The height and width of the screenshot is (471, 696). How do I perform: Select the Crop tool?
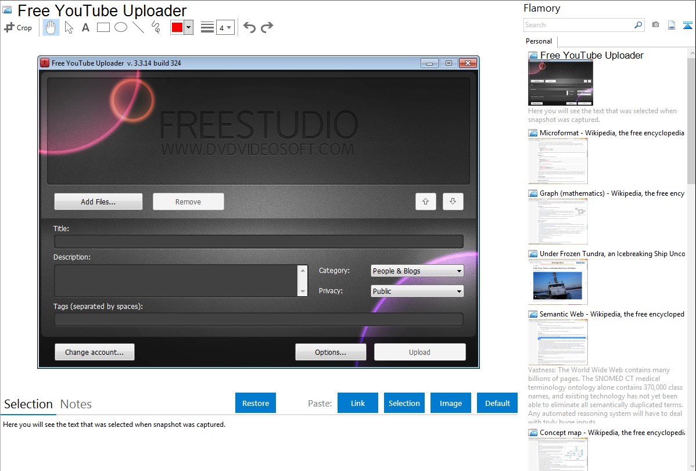coord(18,27)
